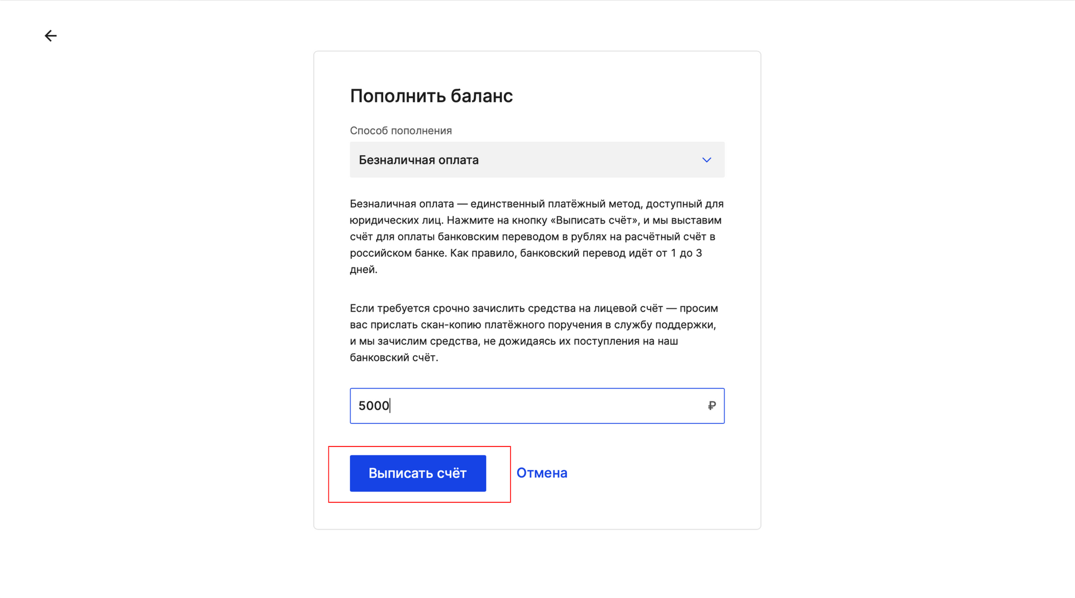Click the text «от 1 до 3»
This screenshot has height=598, width=1075.
(678, 253)
